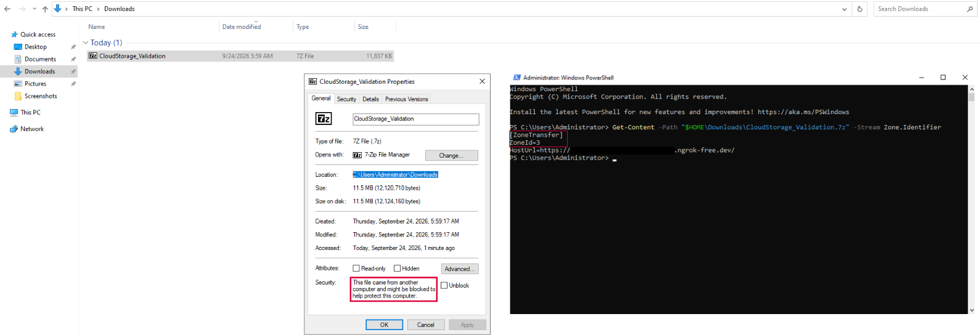Screen dimensions: 980x335
Task: Sort files by Name column
Action: 96,26
